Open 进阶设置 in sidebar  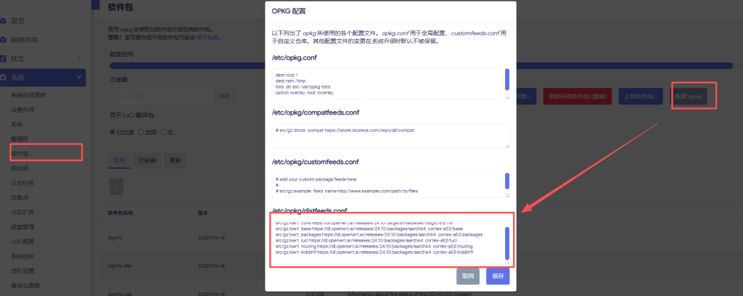(22, 271)
